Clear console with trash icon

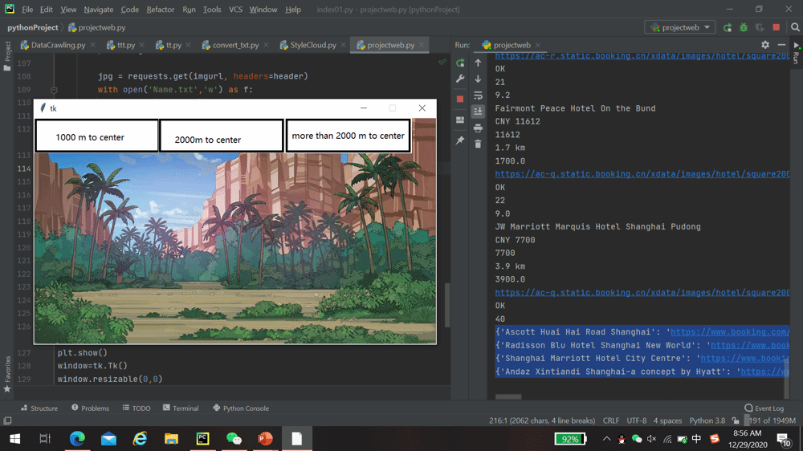[x=478, y=144]
